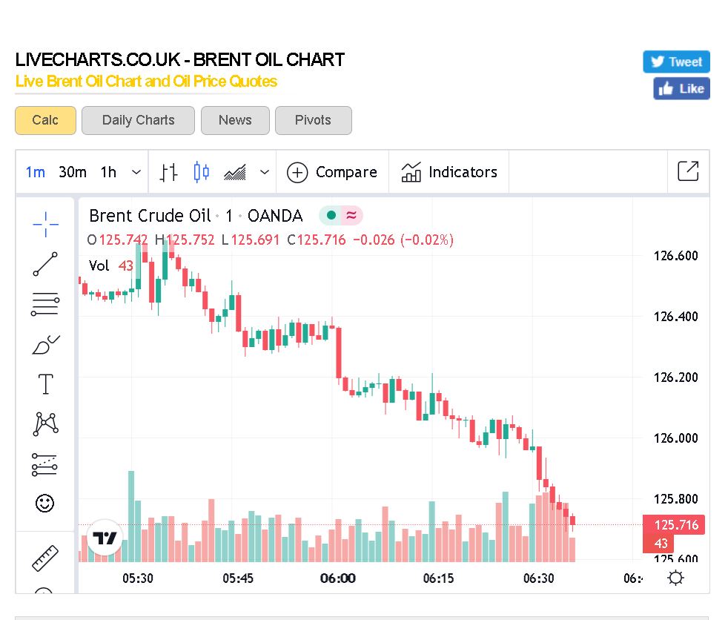The width and height of the screenshot is (728, 620).
Task: Select the ruler measure tool
Action: tap(45, 558)
